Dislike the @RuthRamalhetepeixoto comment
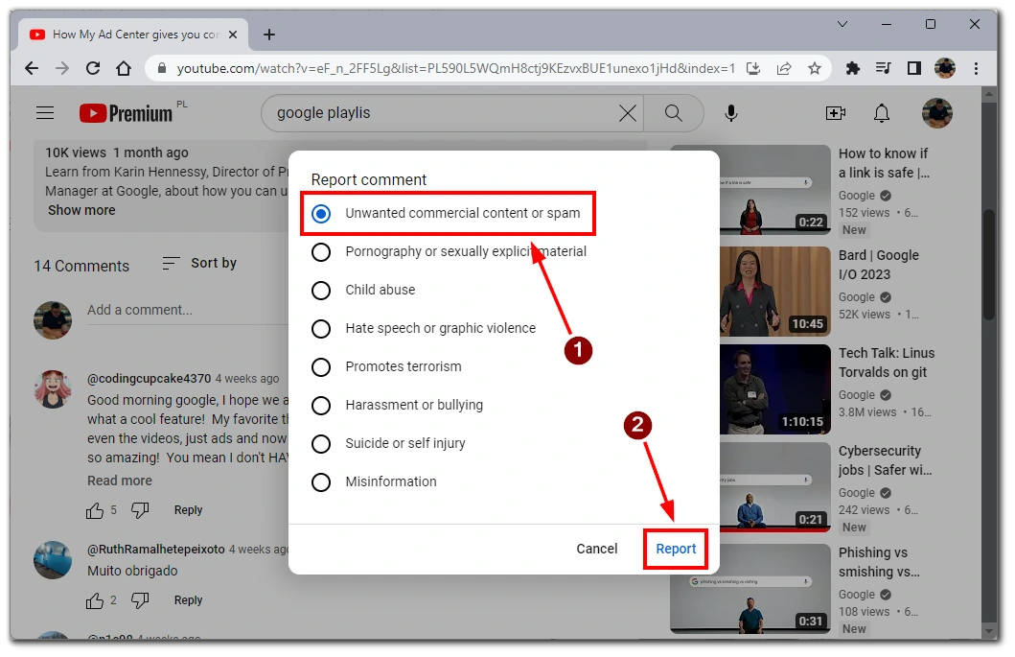Screen dimensions: 1015x657 [x=140, y=600]
